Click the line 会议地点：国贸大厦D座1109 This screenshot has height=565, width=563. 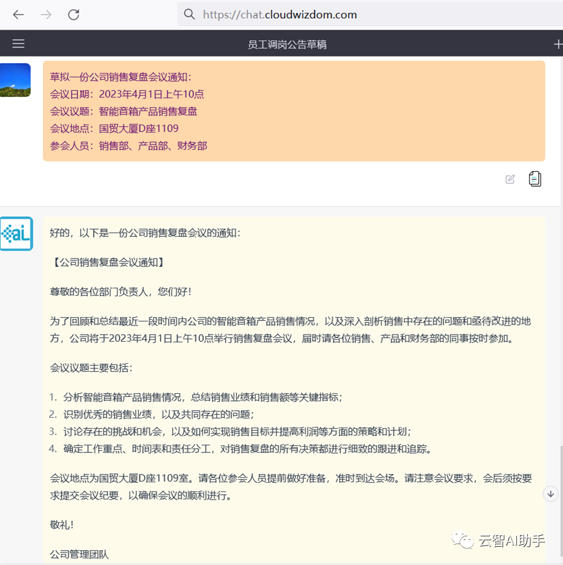114,129
